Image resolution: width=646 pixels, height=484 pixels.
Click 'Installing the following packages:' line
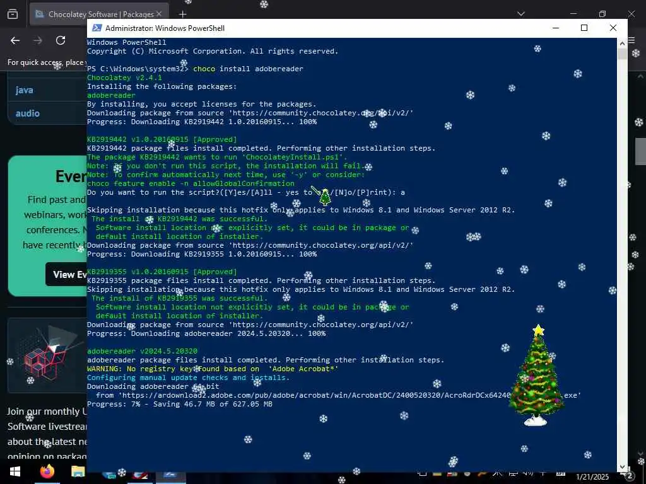(162, 86)
